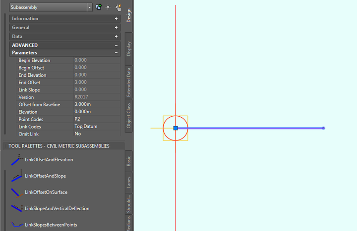Choose the LinkSlopeAndVerticalDeflection tool

[57, 208]
